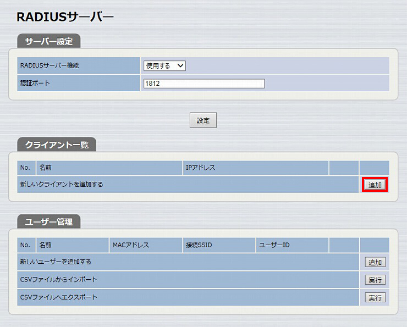Click the 新しいユーザーを追加する text
Viewport: 407px width, 327px height.
point(56,262)
